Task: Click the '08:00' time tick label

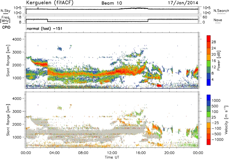Action: (x=83, y=153)
